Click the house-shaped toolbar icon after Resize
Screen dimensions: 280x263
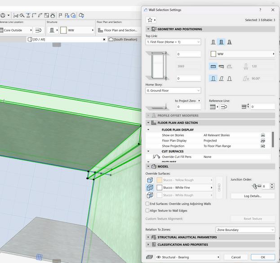[x=53, y=16]
